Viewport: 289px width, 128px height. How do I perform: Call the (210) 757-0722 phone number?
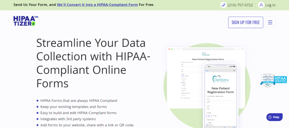(x=241, y=5)
